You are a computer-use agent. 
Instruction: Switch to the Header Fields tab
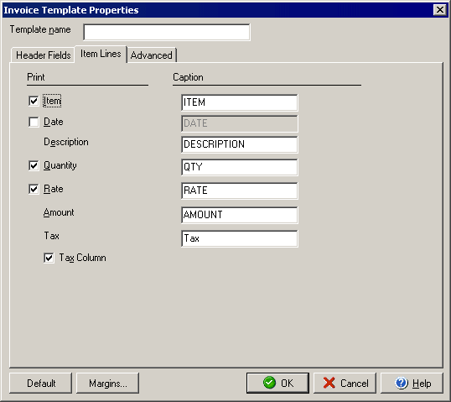[x=43, y=55]
